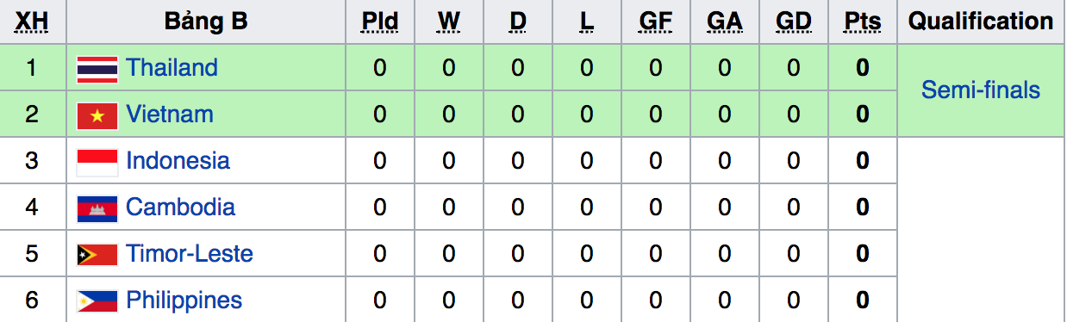Click the Pts column header
This screenshot has height=322, width=1067.
pos(863,22)
